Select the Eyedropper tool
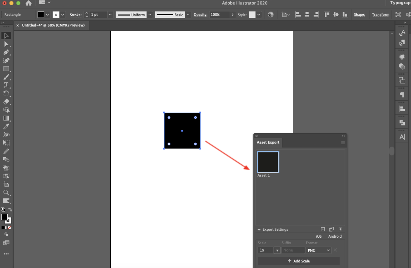Image resolution: width=411 pixels, height=268 pixels. (x=6, y=126)
